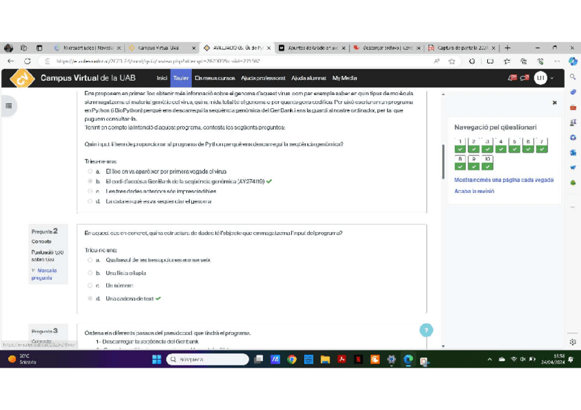581x410 pixels.
Task: Switch to the Campus Virtual UAB tab
Action: (x=162, y=48)
